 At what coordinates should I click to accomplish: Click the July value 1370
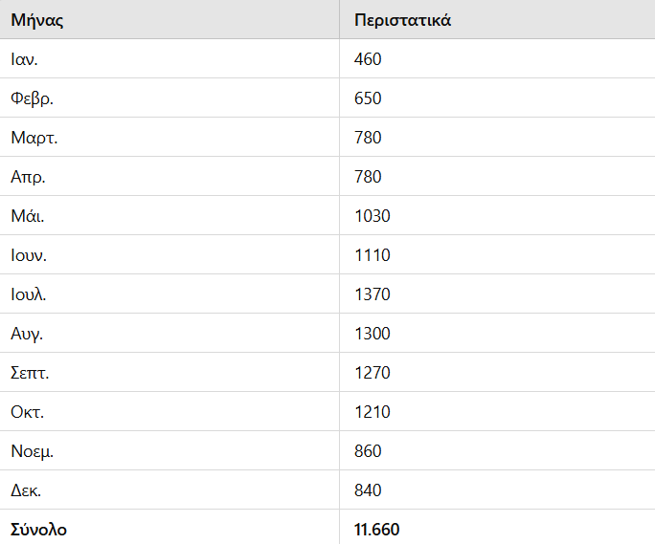point(373,294)
